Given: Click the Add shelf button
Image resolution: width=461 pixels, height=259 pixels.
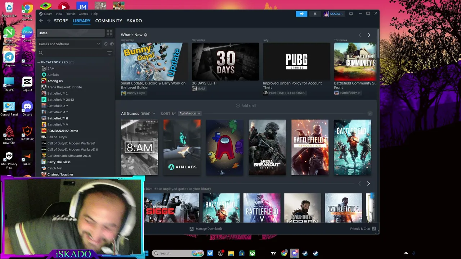Looking at the screenshot, I should coord(246,105).
